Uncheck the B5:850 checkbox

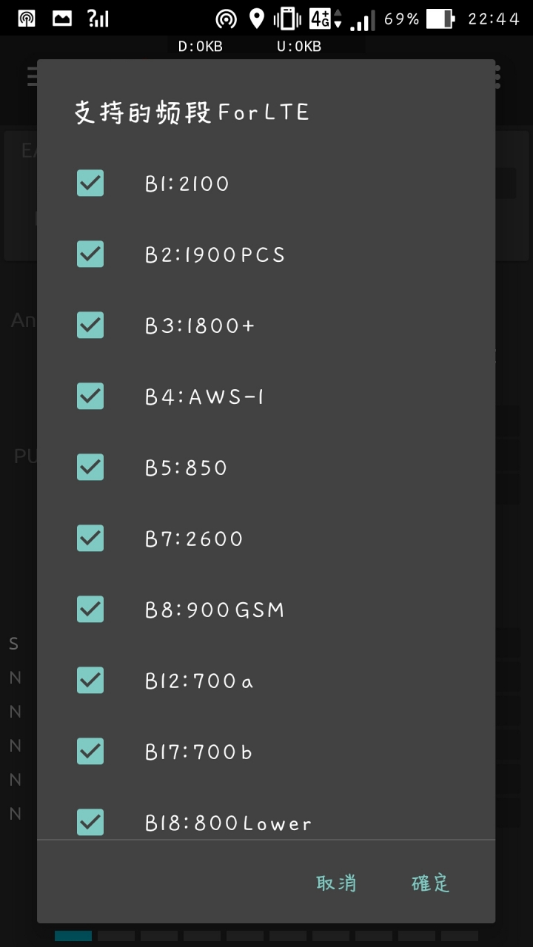[x=90, y=467]
